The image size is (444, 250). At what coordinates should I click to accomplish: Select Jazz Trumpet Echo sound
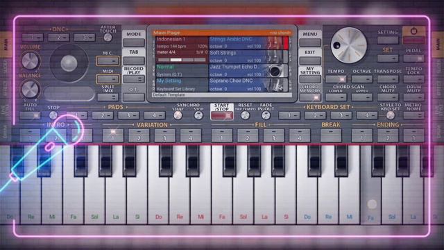(248, 70)
